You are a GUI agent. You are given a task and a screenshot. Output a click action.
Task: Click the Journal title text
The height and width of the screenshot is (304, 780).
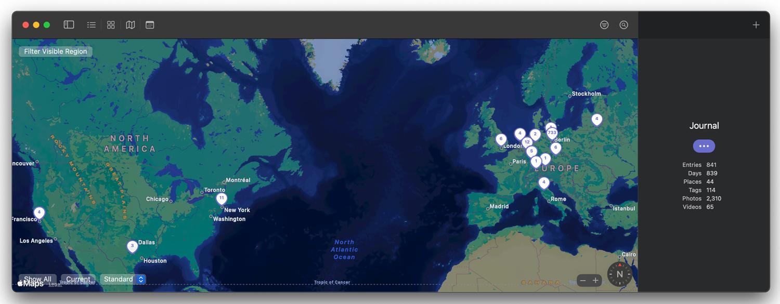[704, 126]
